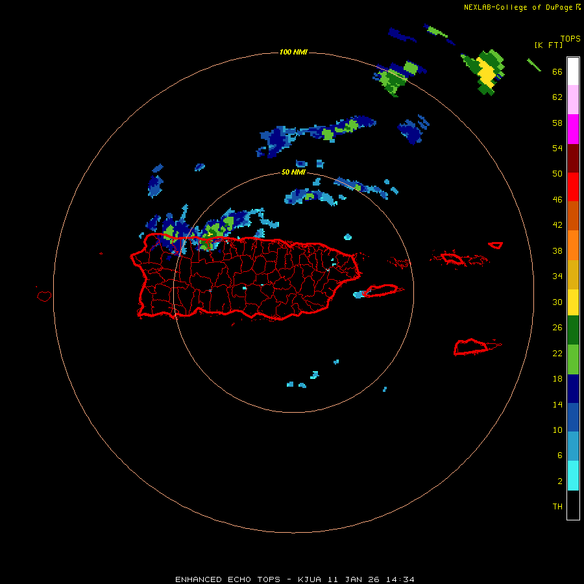584x584 pixels.
Task: Click the light pink legend swatch
Action: pyautogui.click(x=573, y=99)
